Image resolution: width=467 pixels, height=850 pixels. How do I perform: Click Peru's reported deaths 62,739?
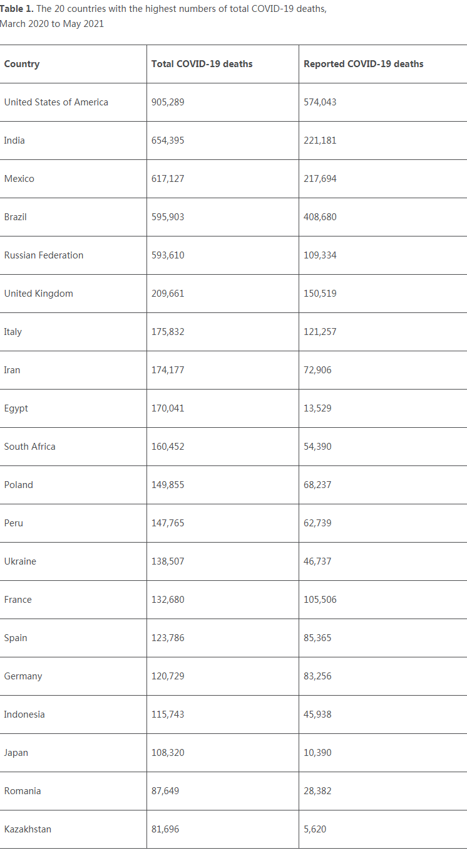pos(317,523)
